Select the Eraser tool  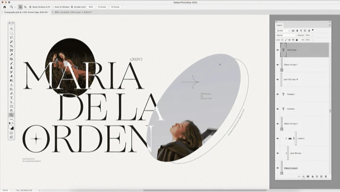click(x=11, y=76)
